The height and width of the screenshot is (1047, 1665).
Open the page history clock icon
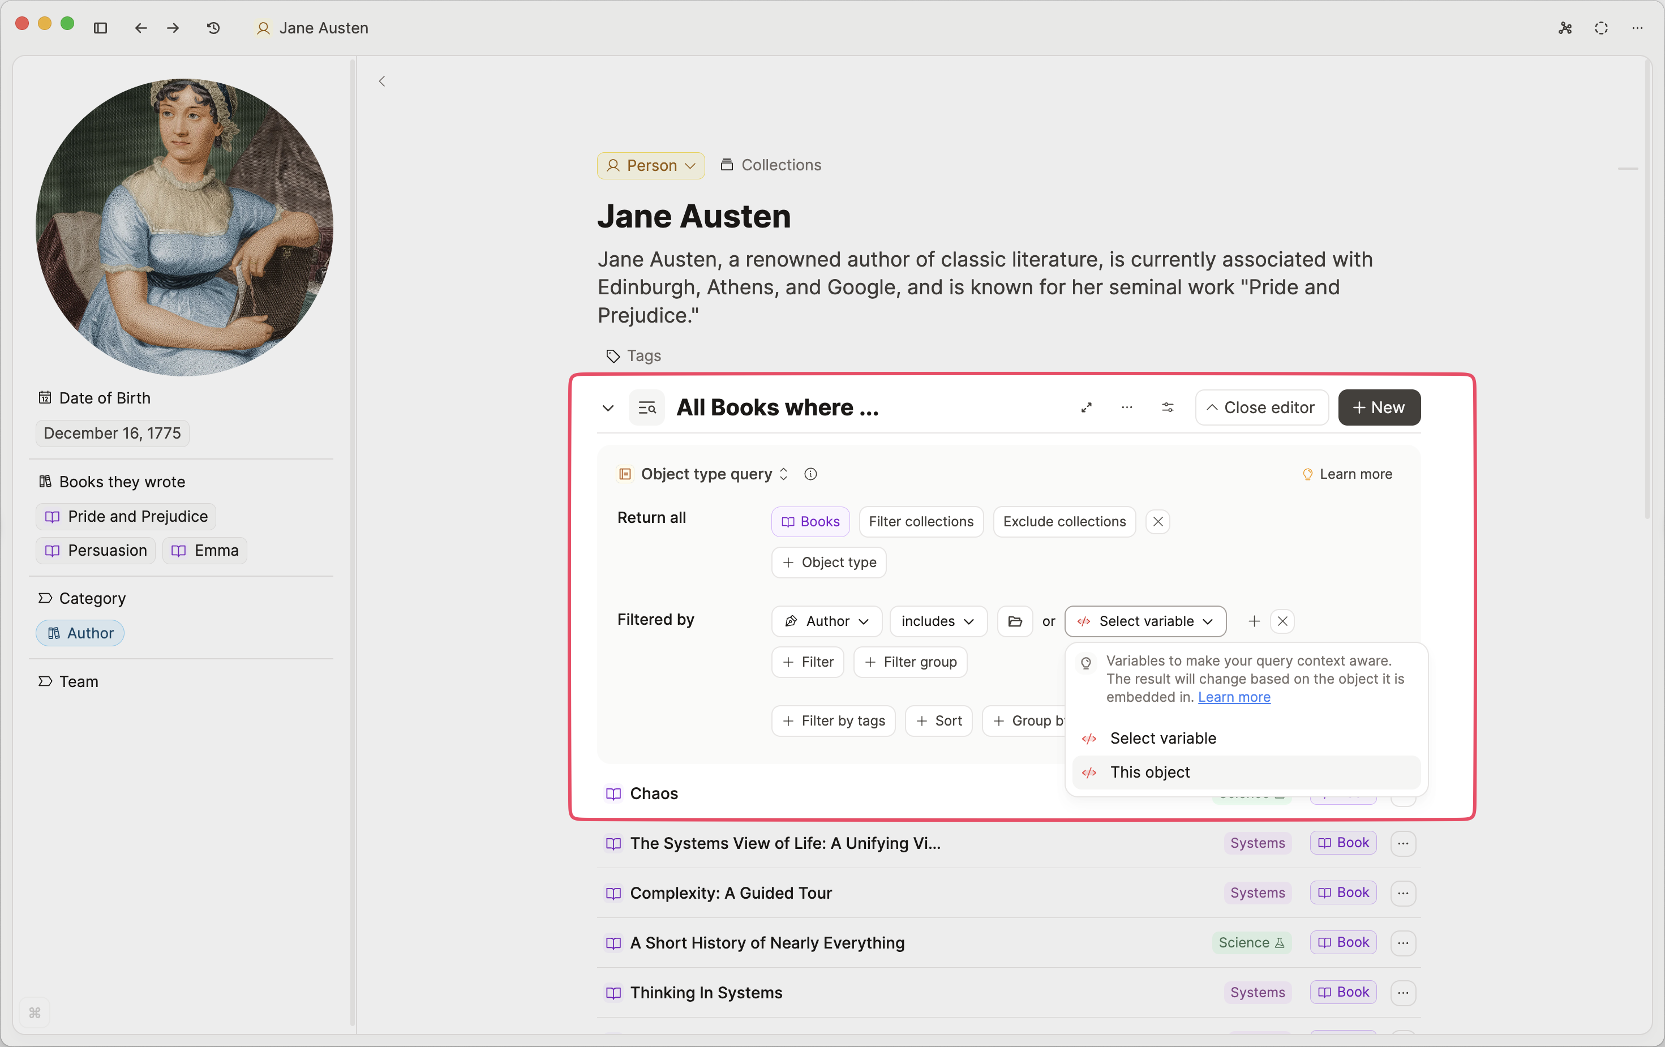click(213, 28)
